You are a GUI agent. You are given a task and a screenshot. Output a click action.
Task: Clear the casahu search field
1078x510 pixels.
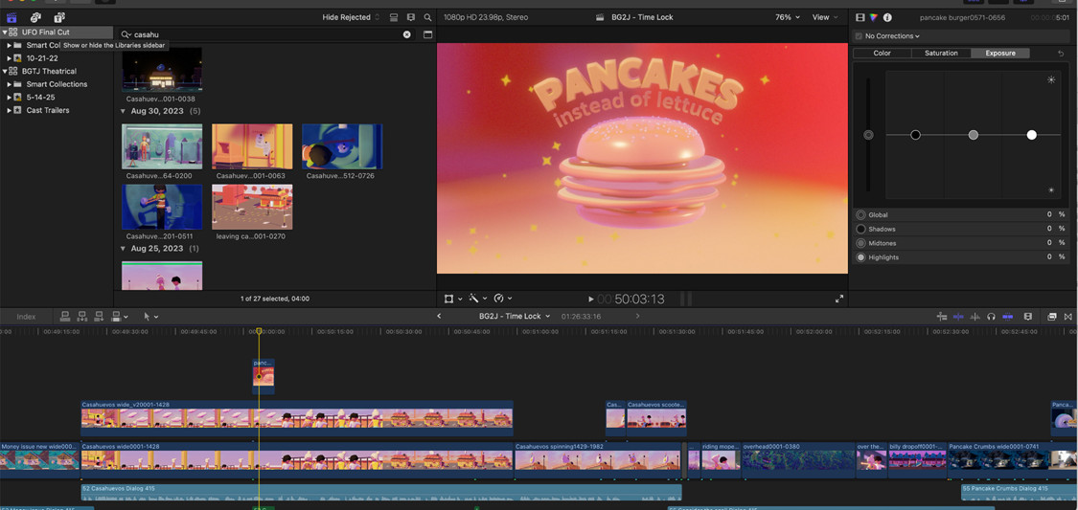[x=406, y=34]
